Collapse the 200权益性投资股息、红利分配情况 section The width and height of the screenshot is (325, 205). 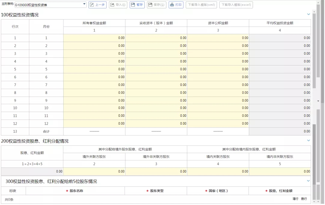click(x=308, y=140)
